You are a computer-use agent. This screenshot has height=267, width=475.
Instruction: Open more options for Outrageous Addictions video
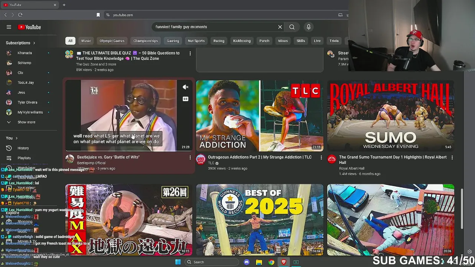tap(321, 158)
